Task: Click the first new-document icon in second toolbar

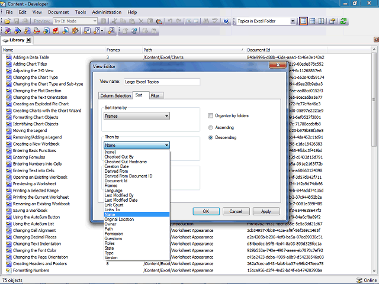Action: pos(8,31)
